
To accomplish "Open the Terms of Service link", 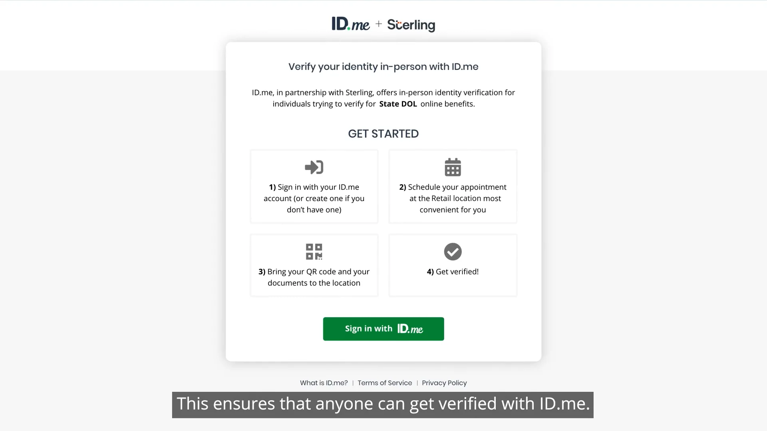I will [x=385, y=383].
